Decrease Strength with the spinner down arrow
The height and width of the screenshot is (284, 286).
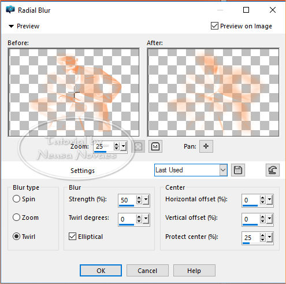click(x=139, y=202)
